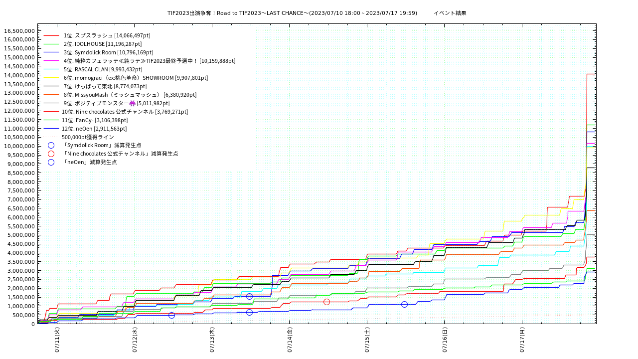Click the red circle marker on the chart
Image resolution: width=638 pixels, height=359 pixels.
326,302
